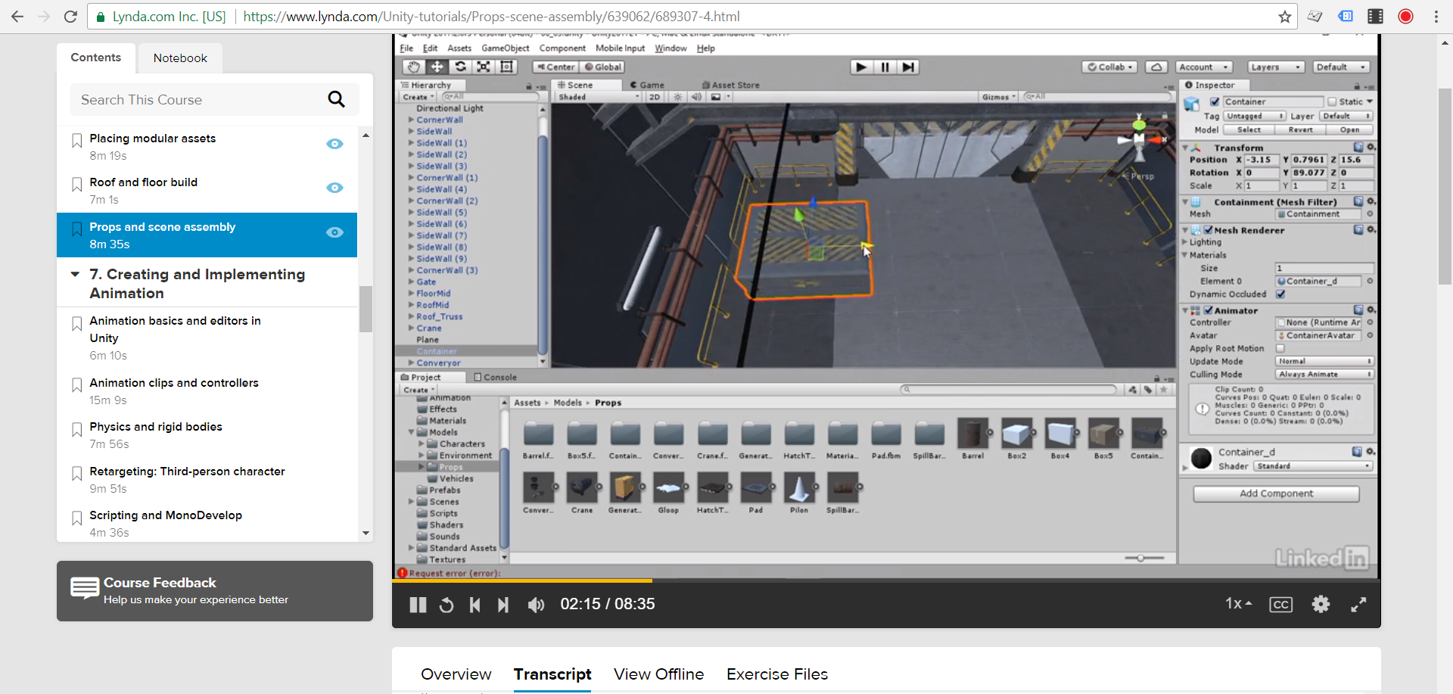The height and width of the screenshot is (694, 1453).
Task: Collapse chapter 7 Creating and Implementing Animation
Action: [75, 275]
